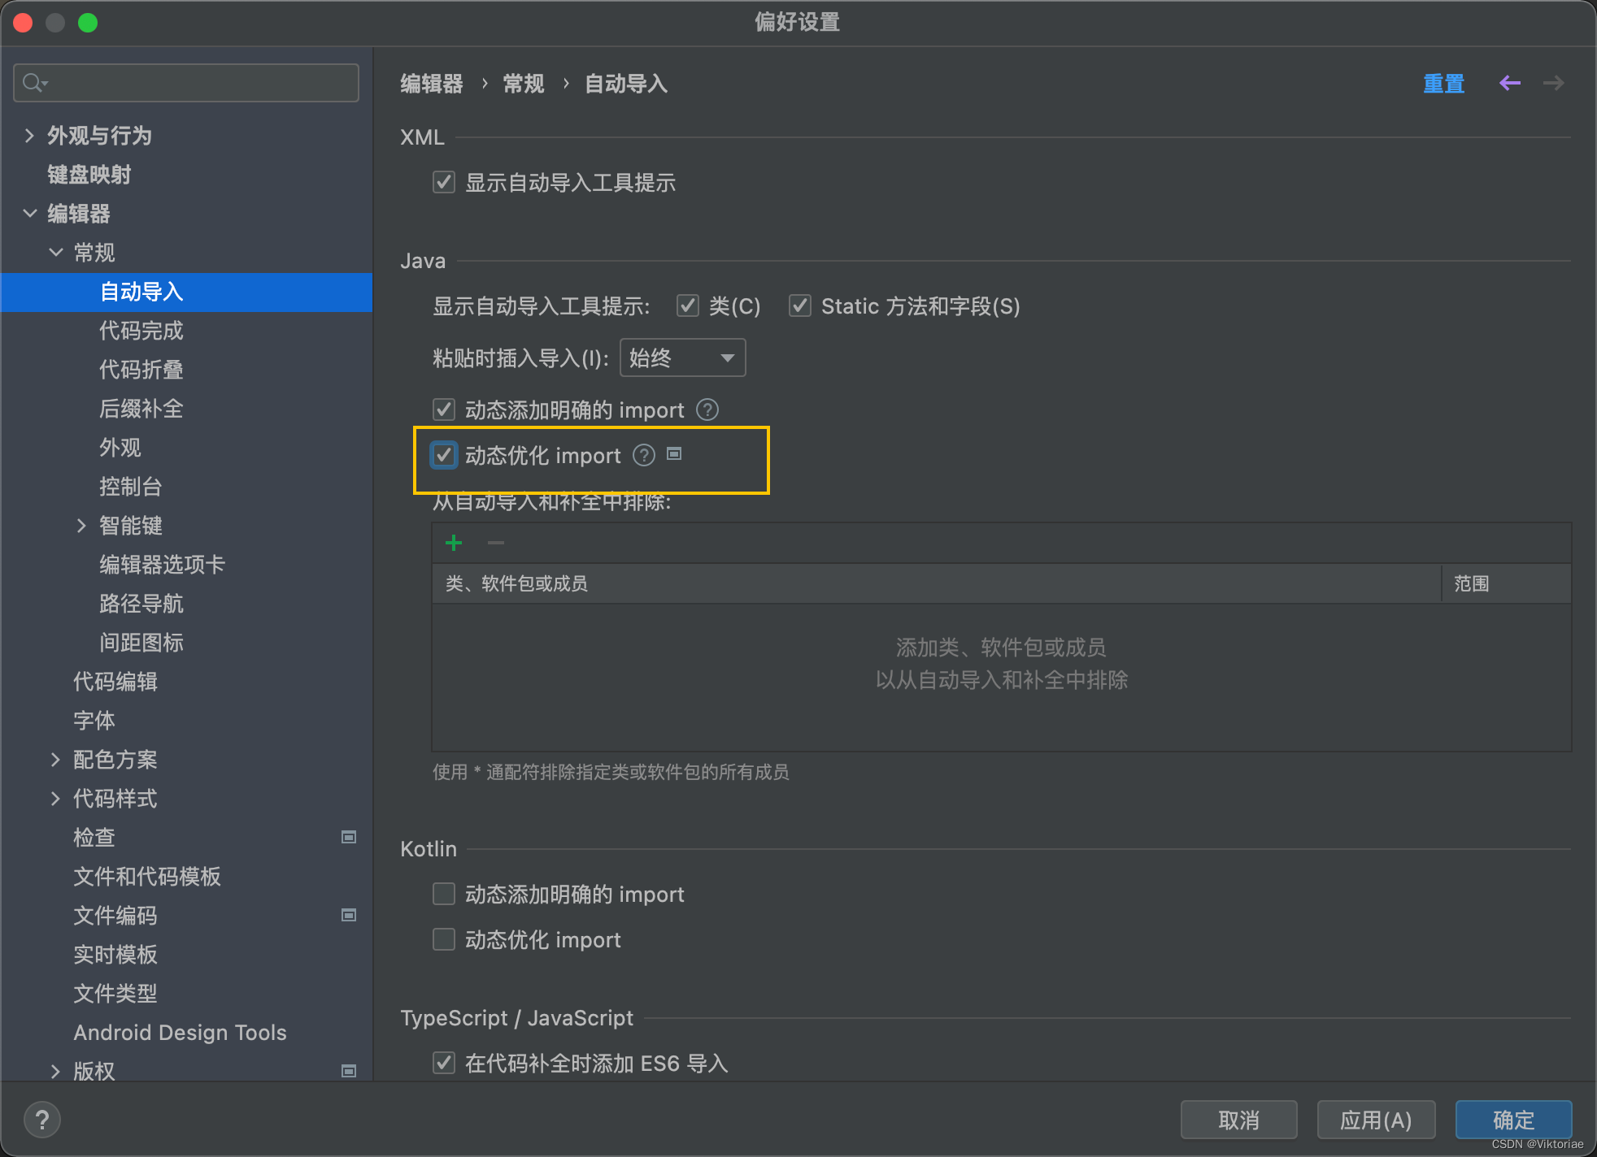Click project icon beside 检查 in sidebar

pos(349,837)
